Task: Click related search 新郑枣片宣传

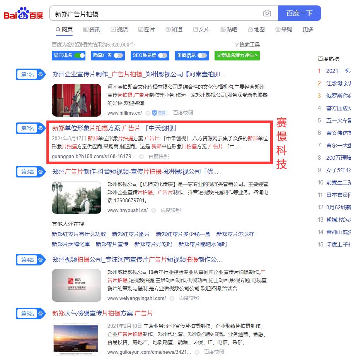Action: pyautogui.click(x=112, y=244)
